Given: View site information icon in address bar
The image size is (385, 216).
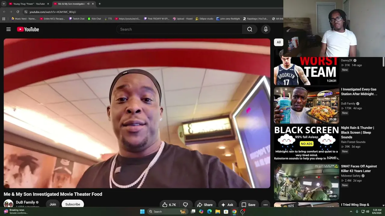Looking at the screenshot, I should coord(26,12).
